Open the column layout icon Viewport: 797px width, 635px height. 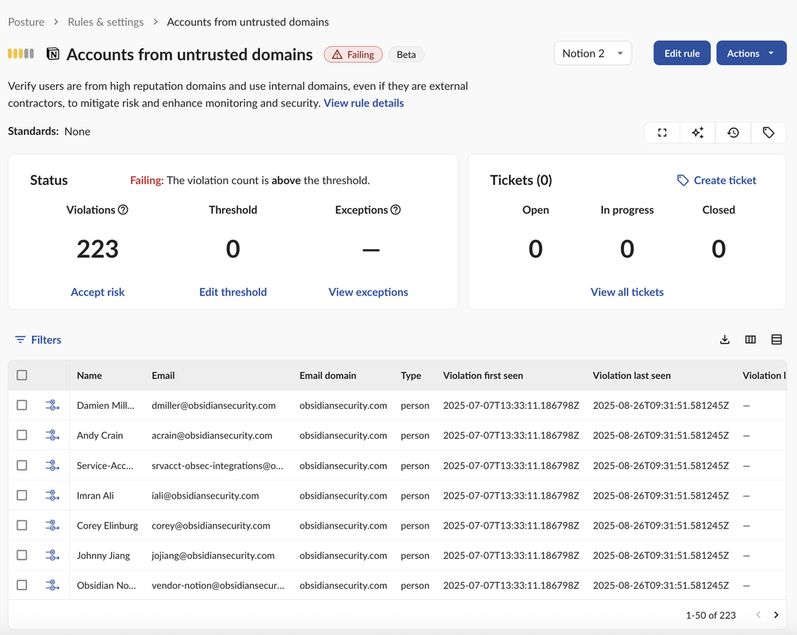tap(750, 340)
